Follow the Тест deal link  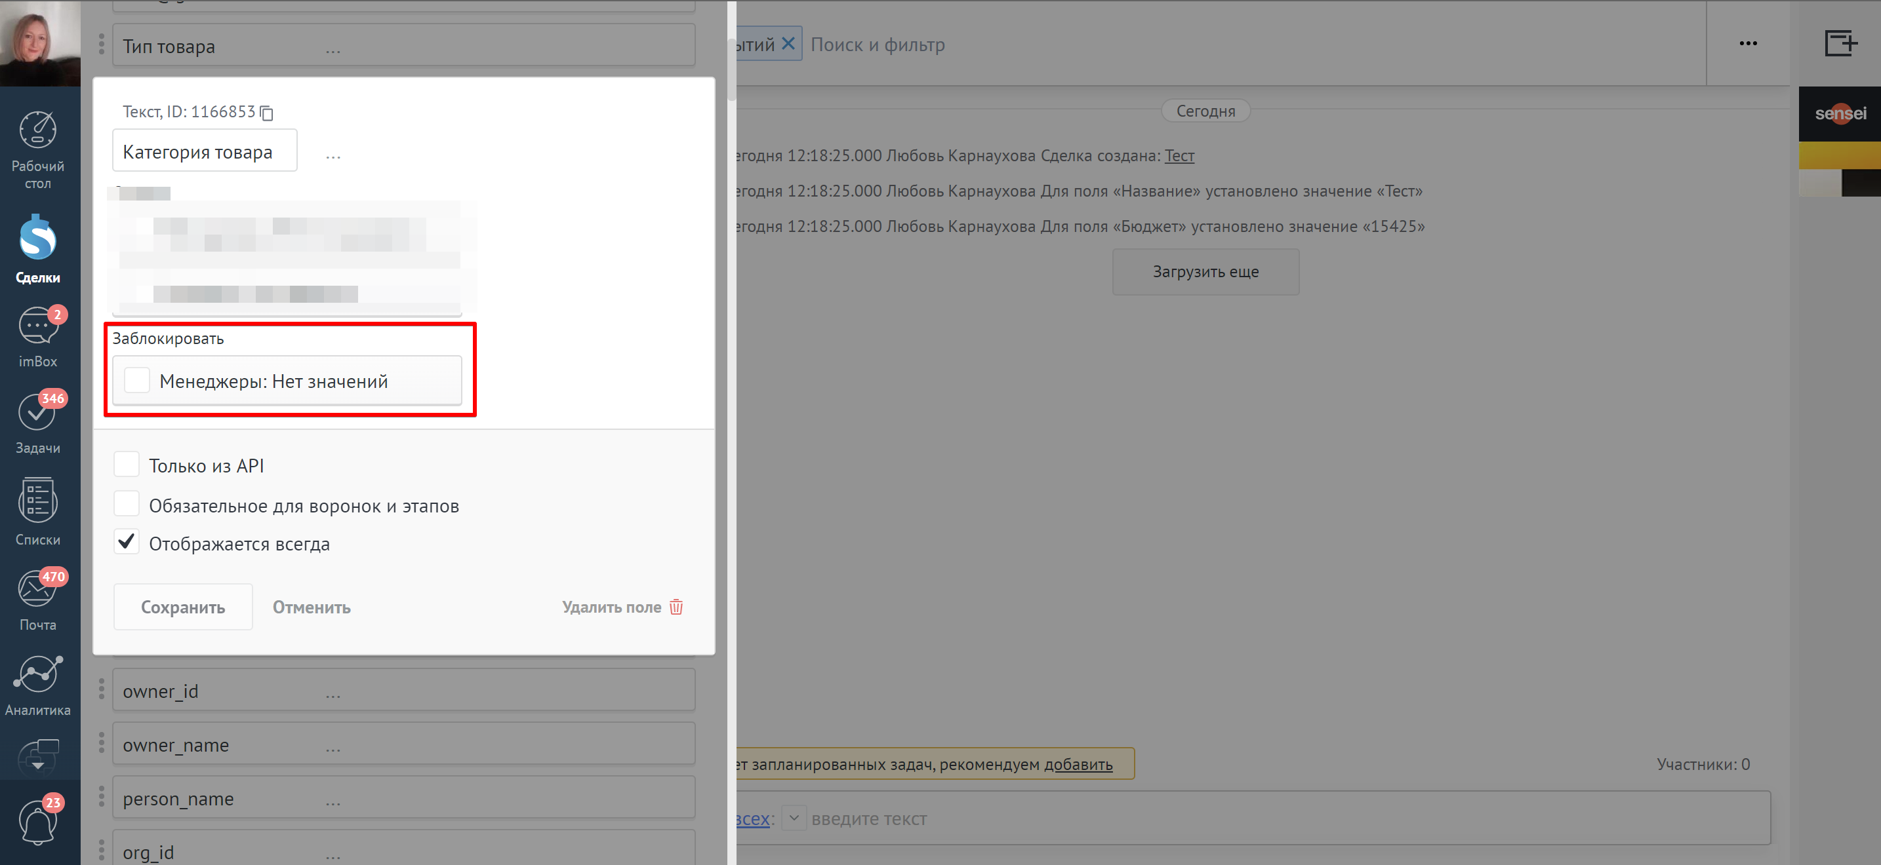[1179, 155]
